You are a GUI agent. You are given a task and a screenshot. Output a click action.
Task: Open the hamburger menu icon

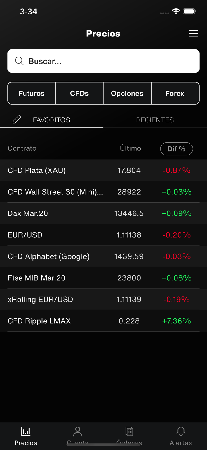click(x=193, y=34)
